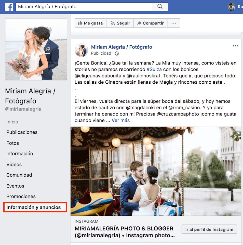Follow the page with Seguir button
The width and height of the screenshot is (243, 245).
(x=120, y=23)
